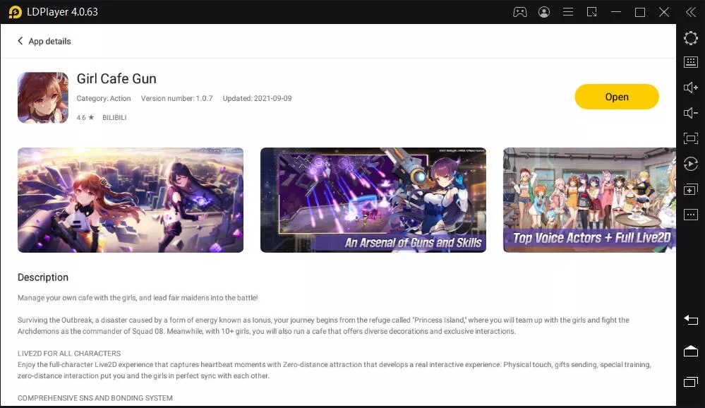Click the Category: Action label
This screenshot has width=705, height=408.
(104, 99)
